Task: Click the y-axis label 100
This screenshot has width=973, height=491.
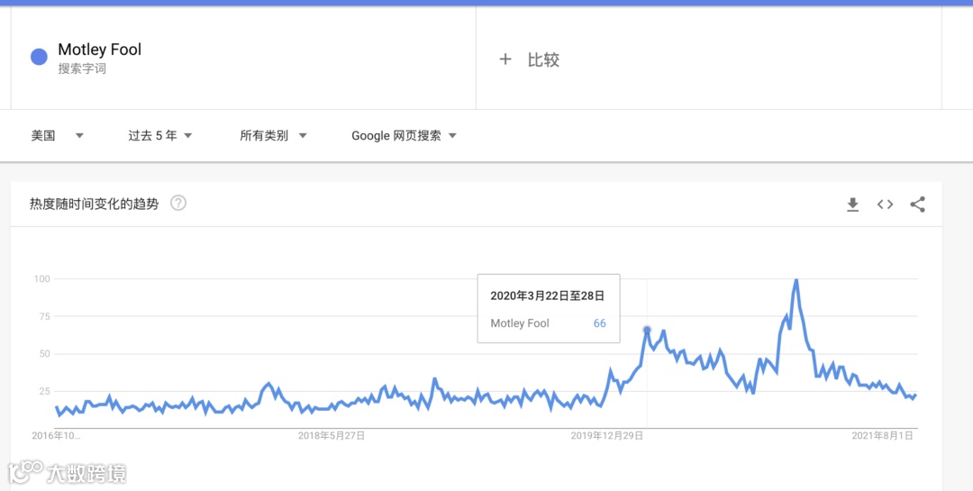Action: 41,278
